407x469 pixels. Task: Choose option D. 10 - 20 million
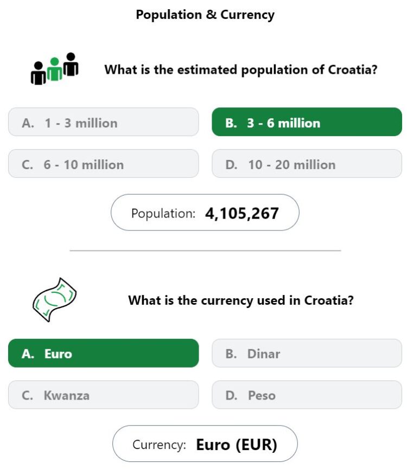coord(307,164)
